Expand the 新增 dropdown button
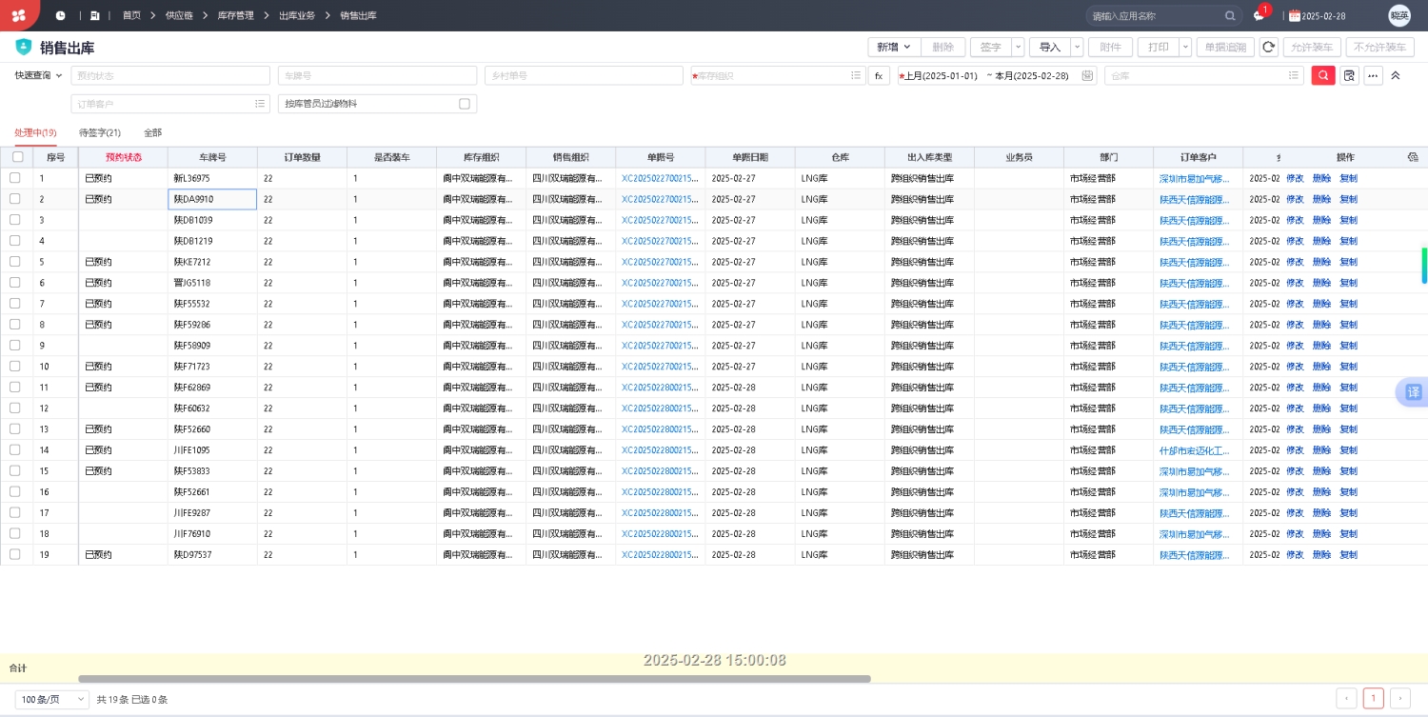Screen dimensions: 1428x717 [x=894, y=47]
